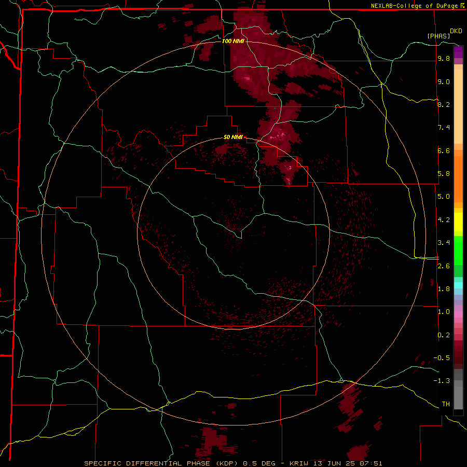Click the 50 NMI range ring label

tap(233, 138)
